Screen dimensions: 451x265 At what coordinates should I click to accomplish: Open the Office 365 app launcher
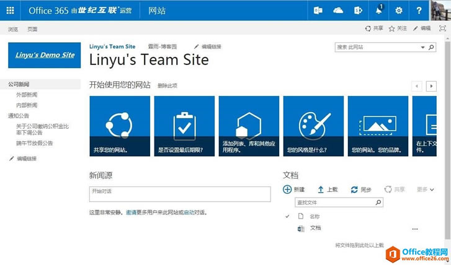point(10,11)
